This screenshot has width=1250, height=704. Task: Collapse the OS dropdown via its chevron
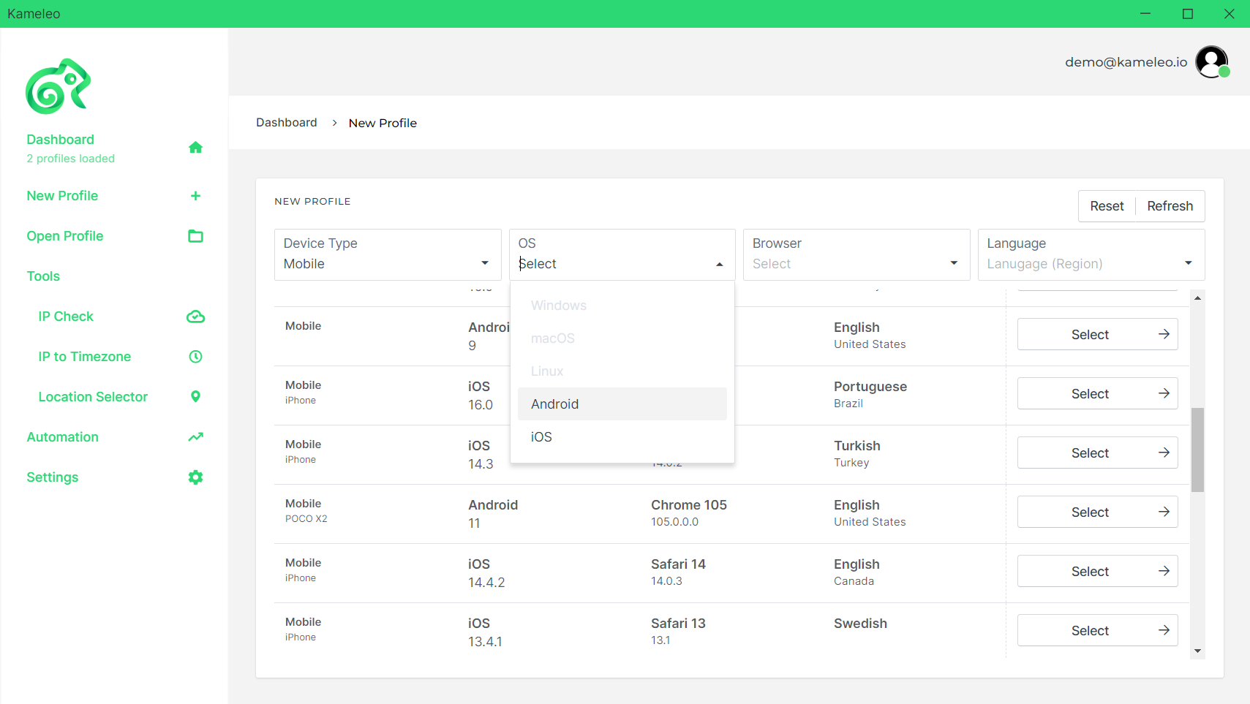[718, 264]
